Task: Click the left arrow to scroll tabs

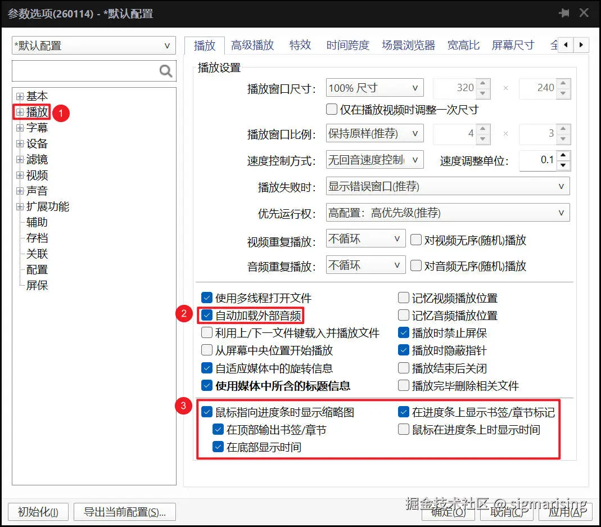Action: (567, 45)
